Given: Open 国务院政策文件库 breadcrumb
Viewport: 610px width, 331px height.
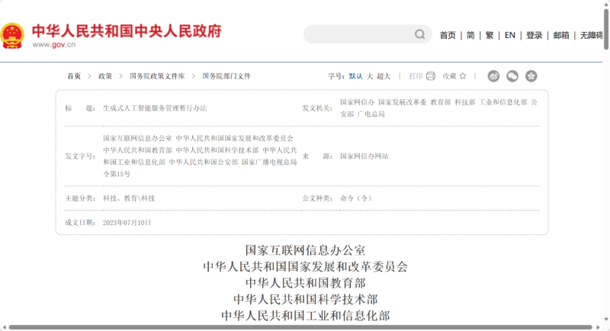Looking at the screenshot, I should (157, 76).
